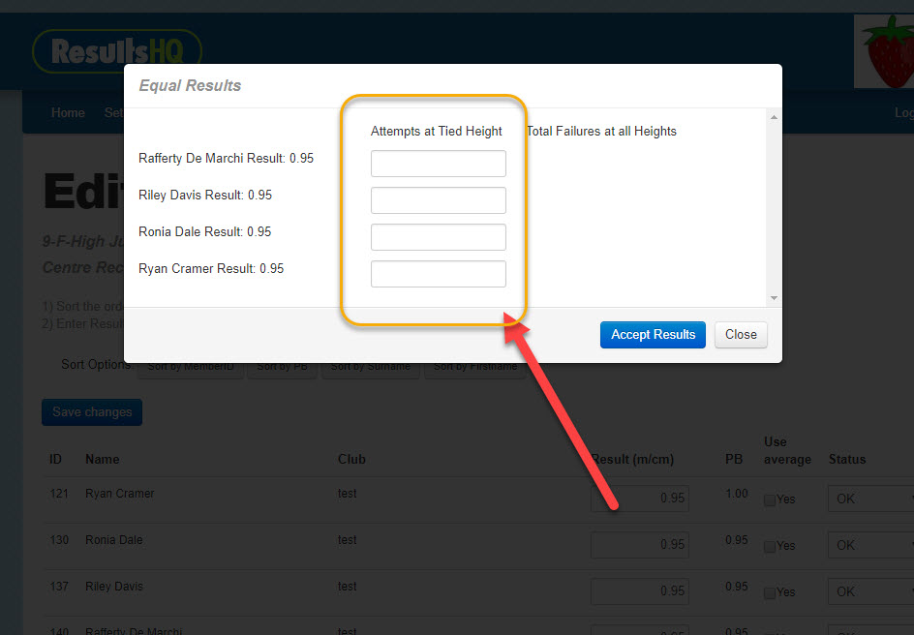Click result field for Ryan Cramer
914x635 pixels.
point(640,499)
